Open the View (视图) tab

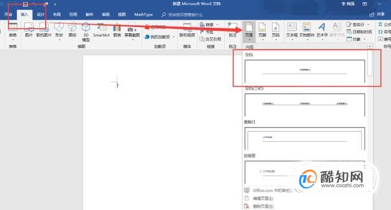coord(122,14)
